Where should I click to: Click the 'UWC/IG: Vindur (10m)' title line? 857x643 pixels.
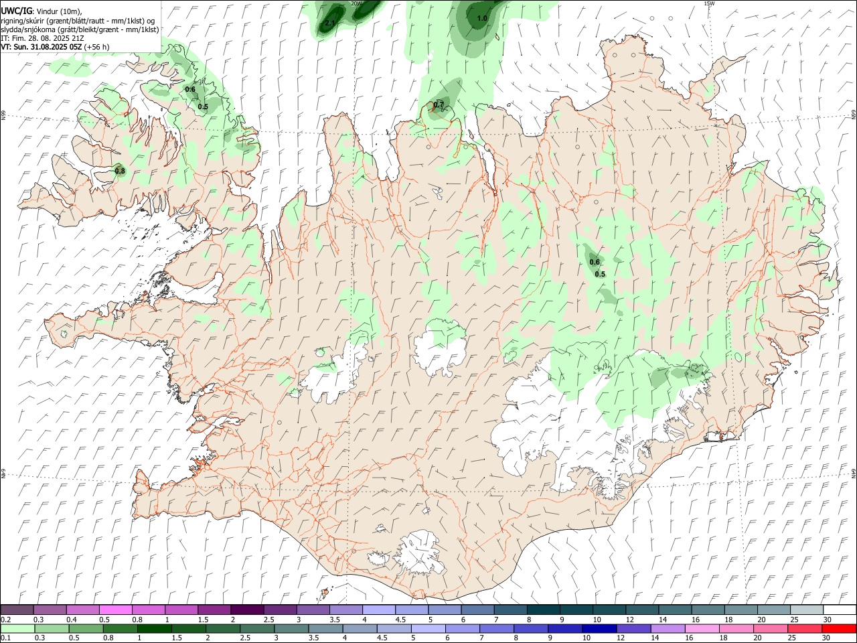(41, 11)
